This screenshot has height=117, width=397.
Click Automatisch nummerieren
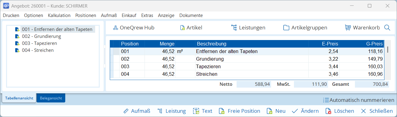[x=359, y=100]
